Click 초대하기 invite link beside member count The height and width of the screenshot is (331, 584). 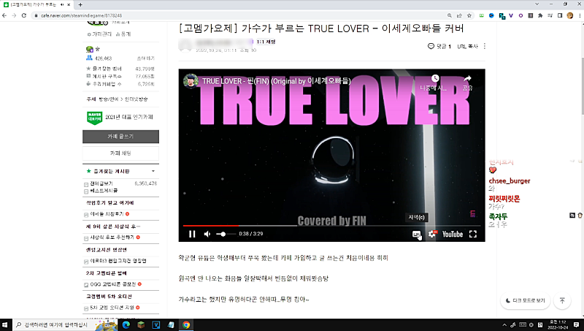click(x=145, y=58)
